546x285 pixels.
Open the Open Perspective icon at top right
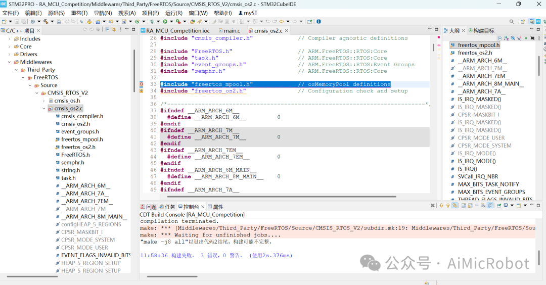tap(523, 21)
